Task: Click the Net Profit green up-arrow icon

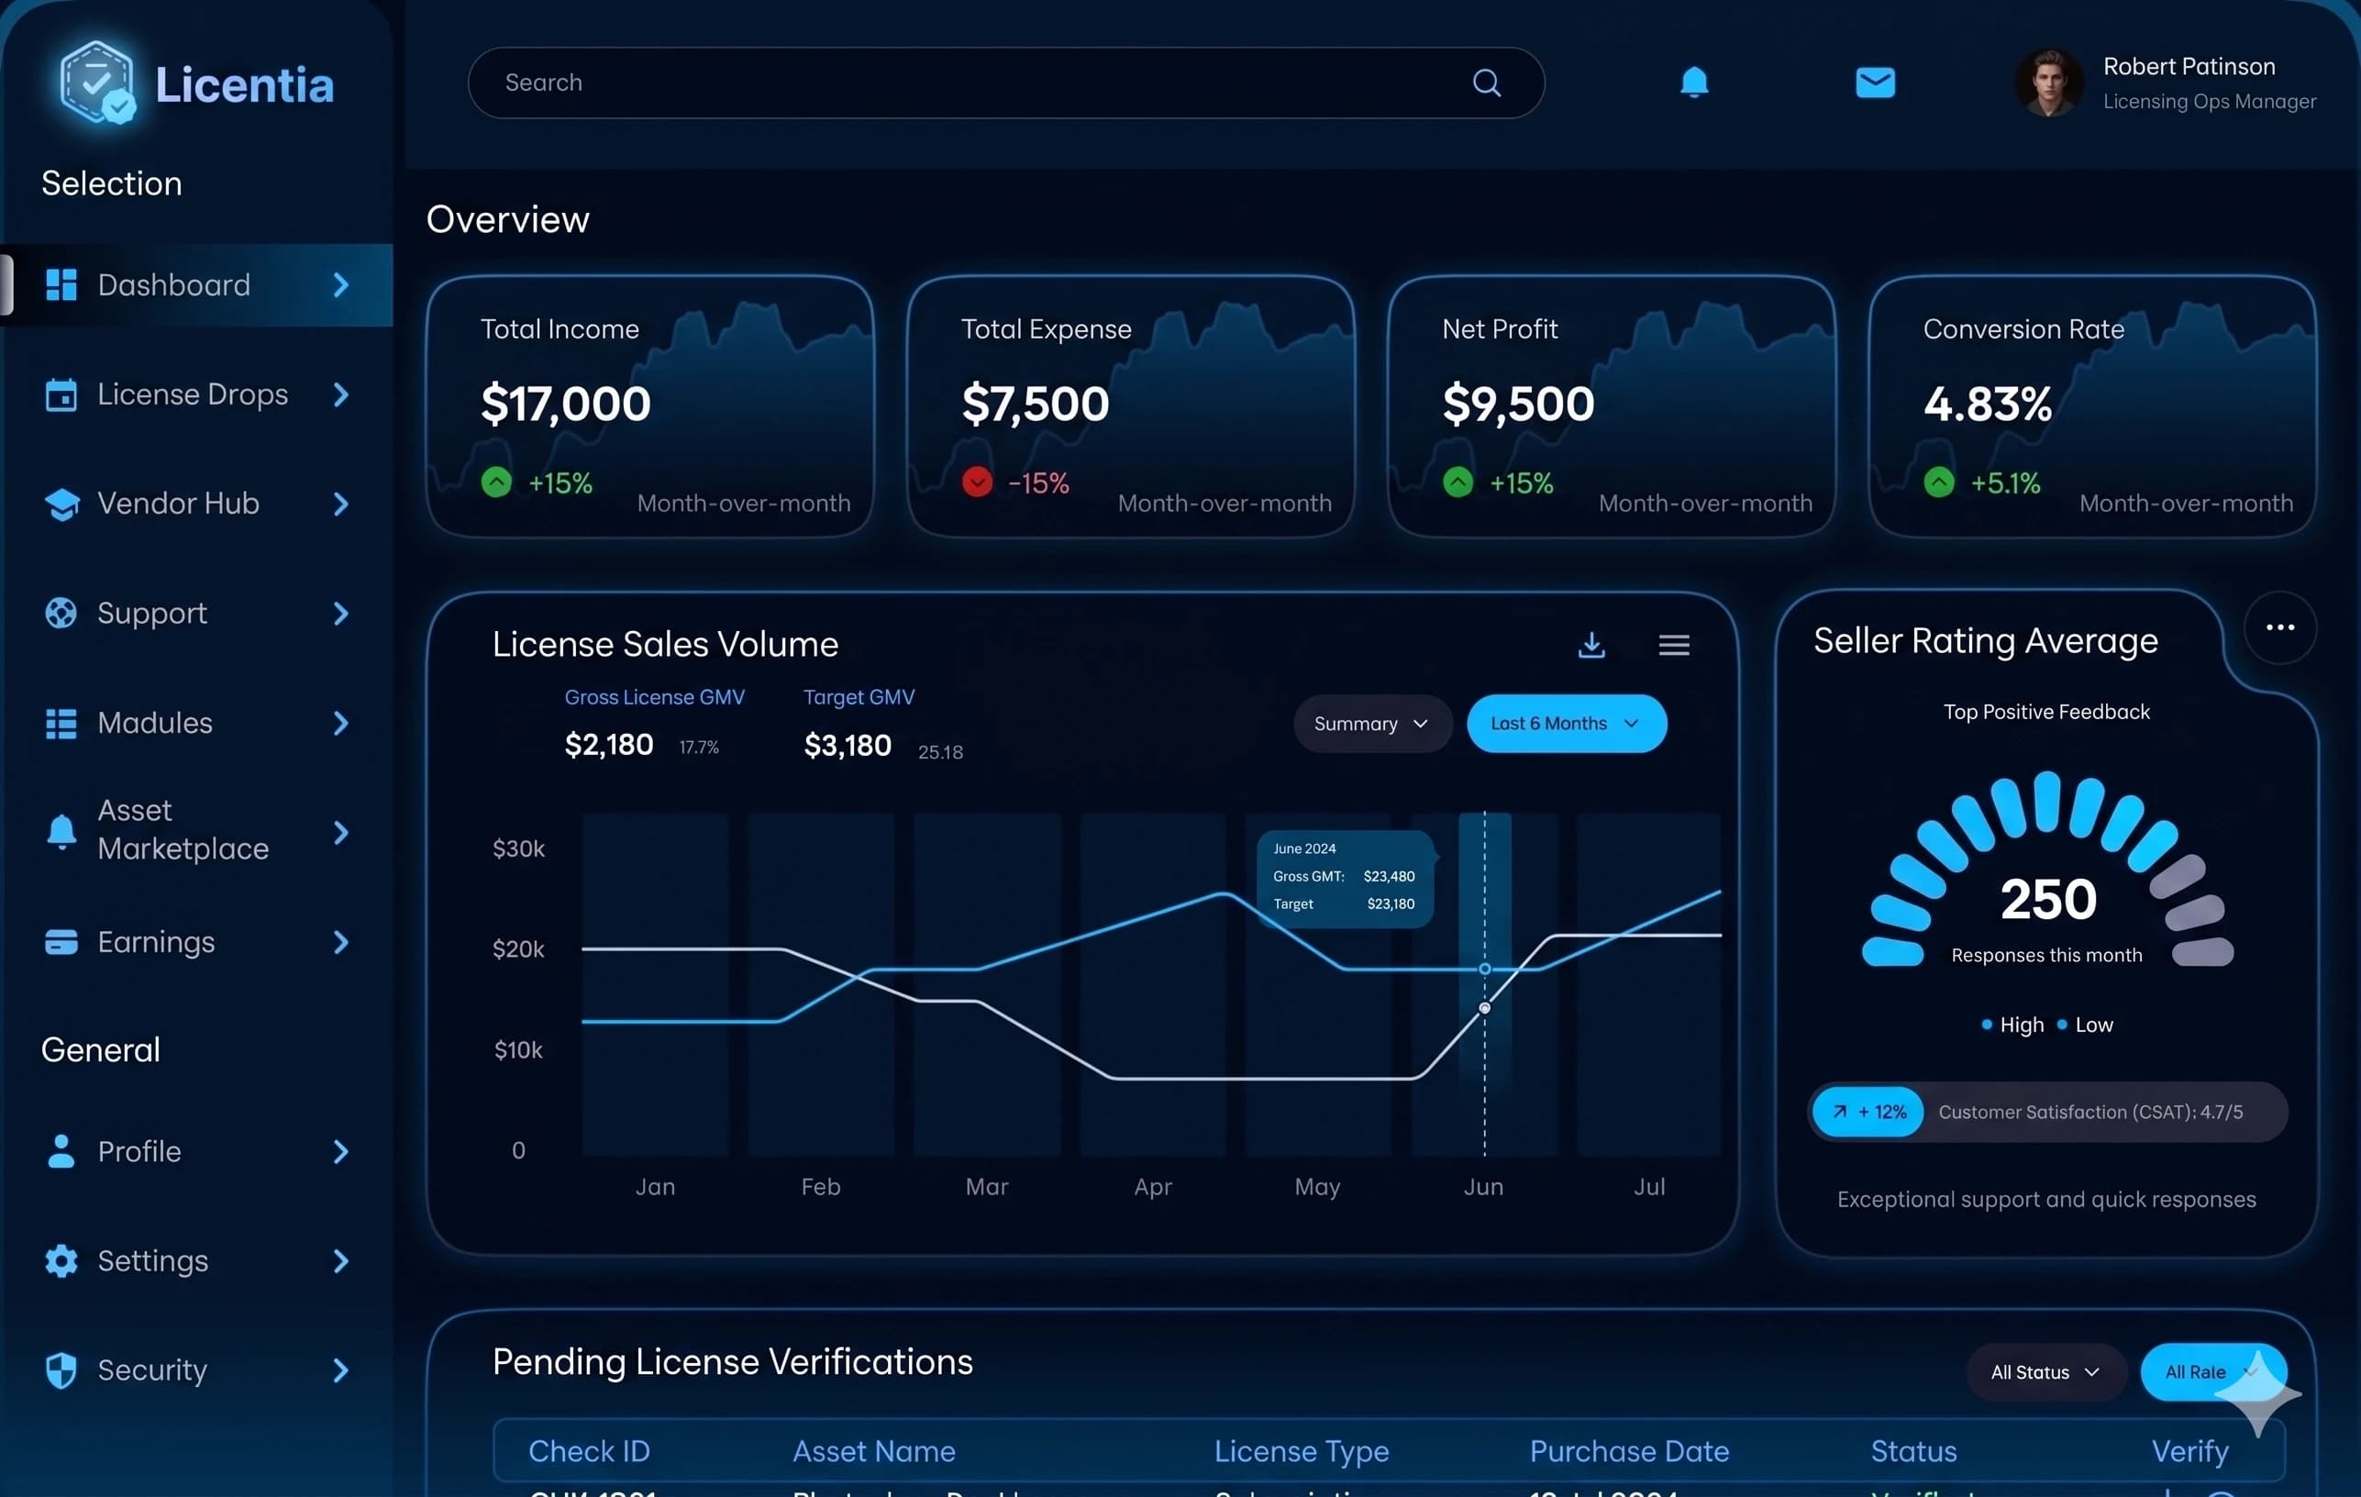Action: pyautogui.click(x=1458, y=482)
